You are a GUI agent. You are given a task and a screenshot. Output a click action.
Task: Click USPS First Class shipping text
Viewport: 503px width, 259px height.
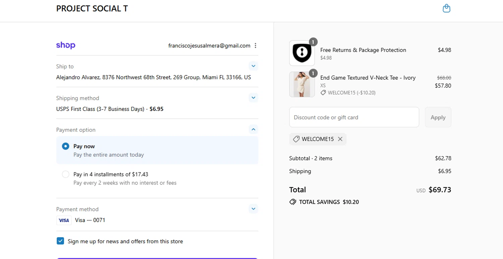click(x=100, y=109)
